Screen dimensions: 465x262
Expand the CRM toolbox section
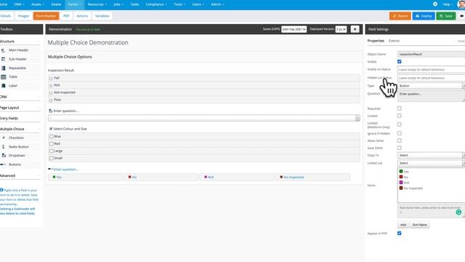click(x=20, y=97)
